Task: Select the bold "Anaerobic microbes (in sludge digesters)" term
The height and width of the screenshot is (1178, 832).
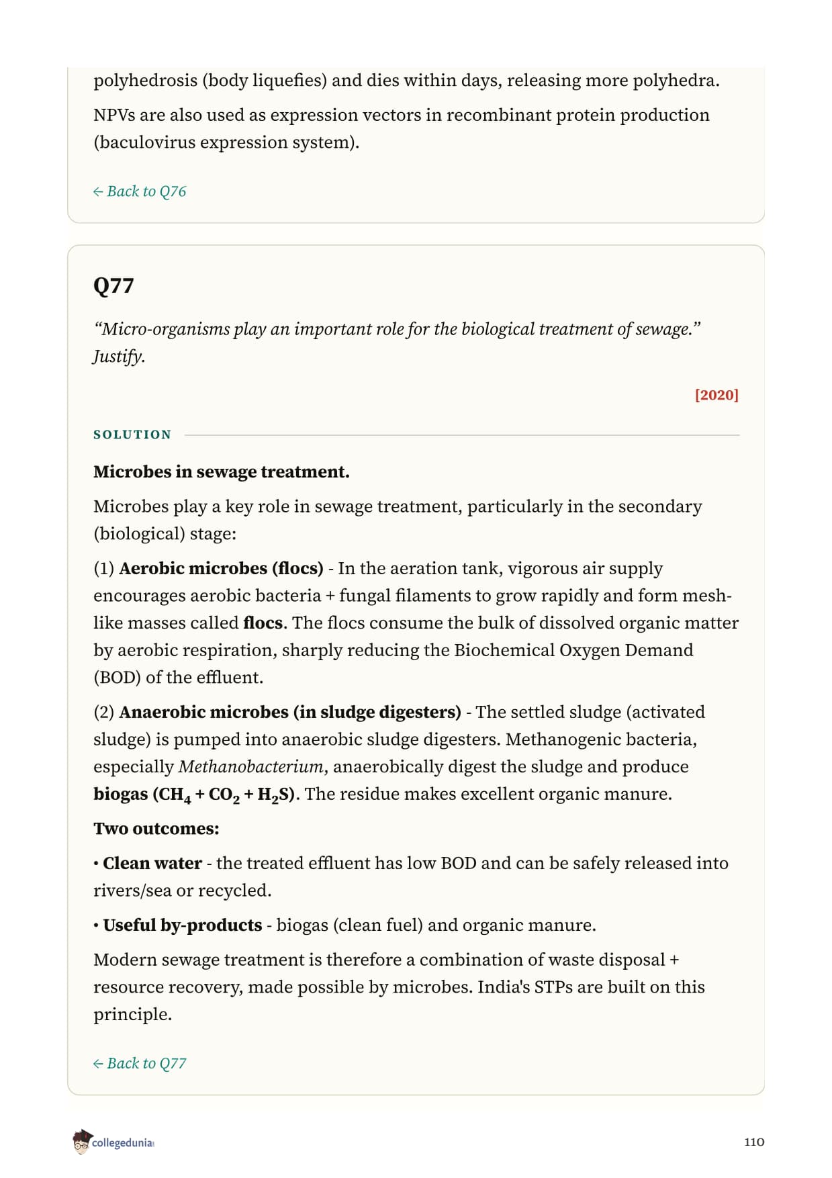Action: (290, 712)
